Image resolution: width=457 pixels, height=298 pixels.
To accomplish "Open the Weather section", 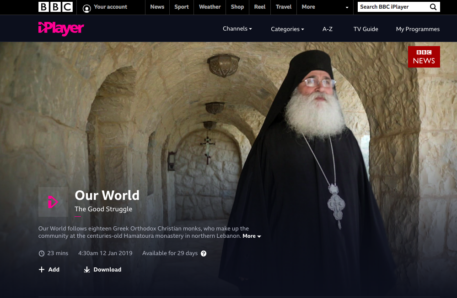I will [210, 7].
